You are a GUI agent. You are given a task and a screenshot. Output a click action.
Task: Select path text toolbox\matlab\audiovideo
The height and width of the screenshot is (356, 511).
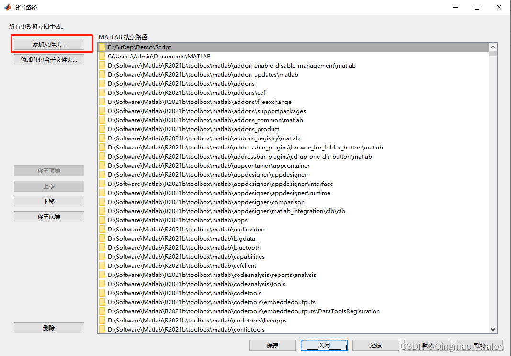(x=186, y=230)
